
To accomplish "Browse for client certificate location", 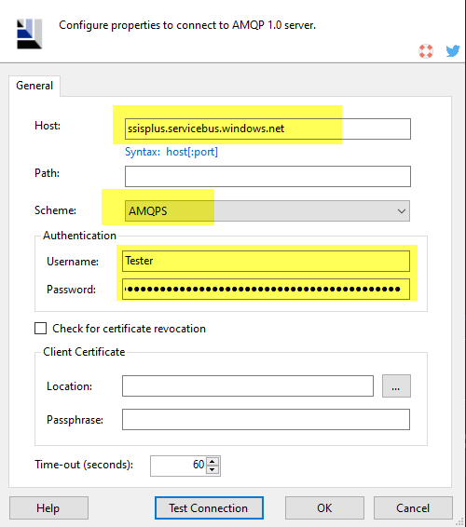I will (x=396, y=385).
